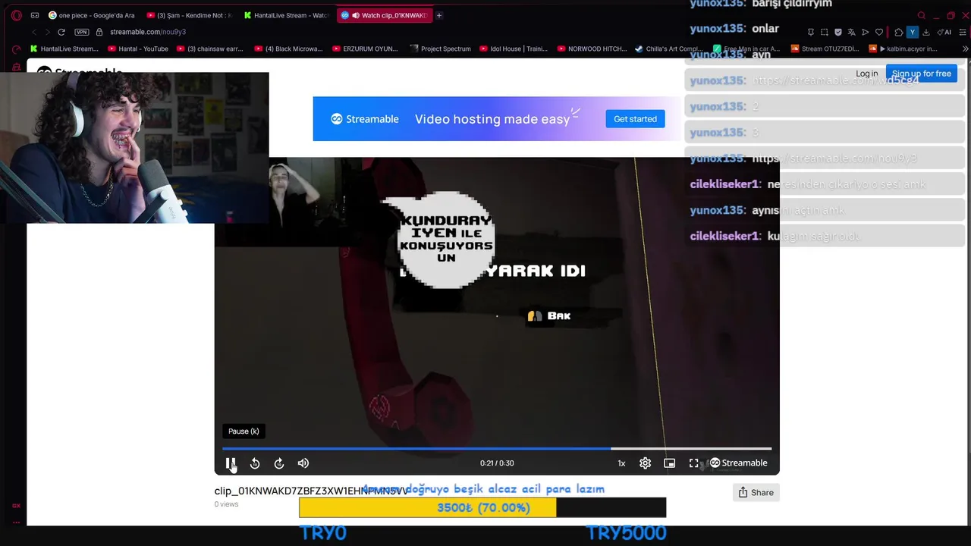This screenshot has height=546, width=971.
Task: Click Sign up for free button
Action: (x=921, y=74)
